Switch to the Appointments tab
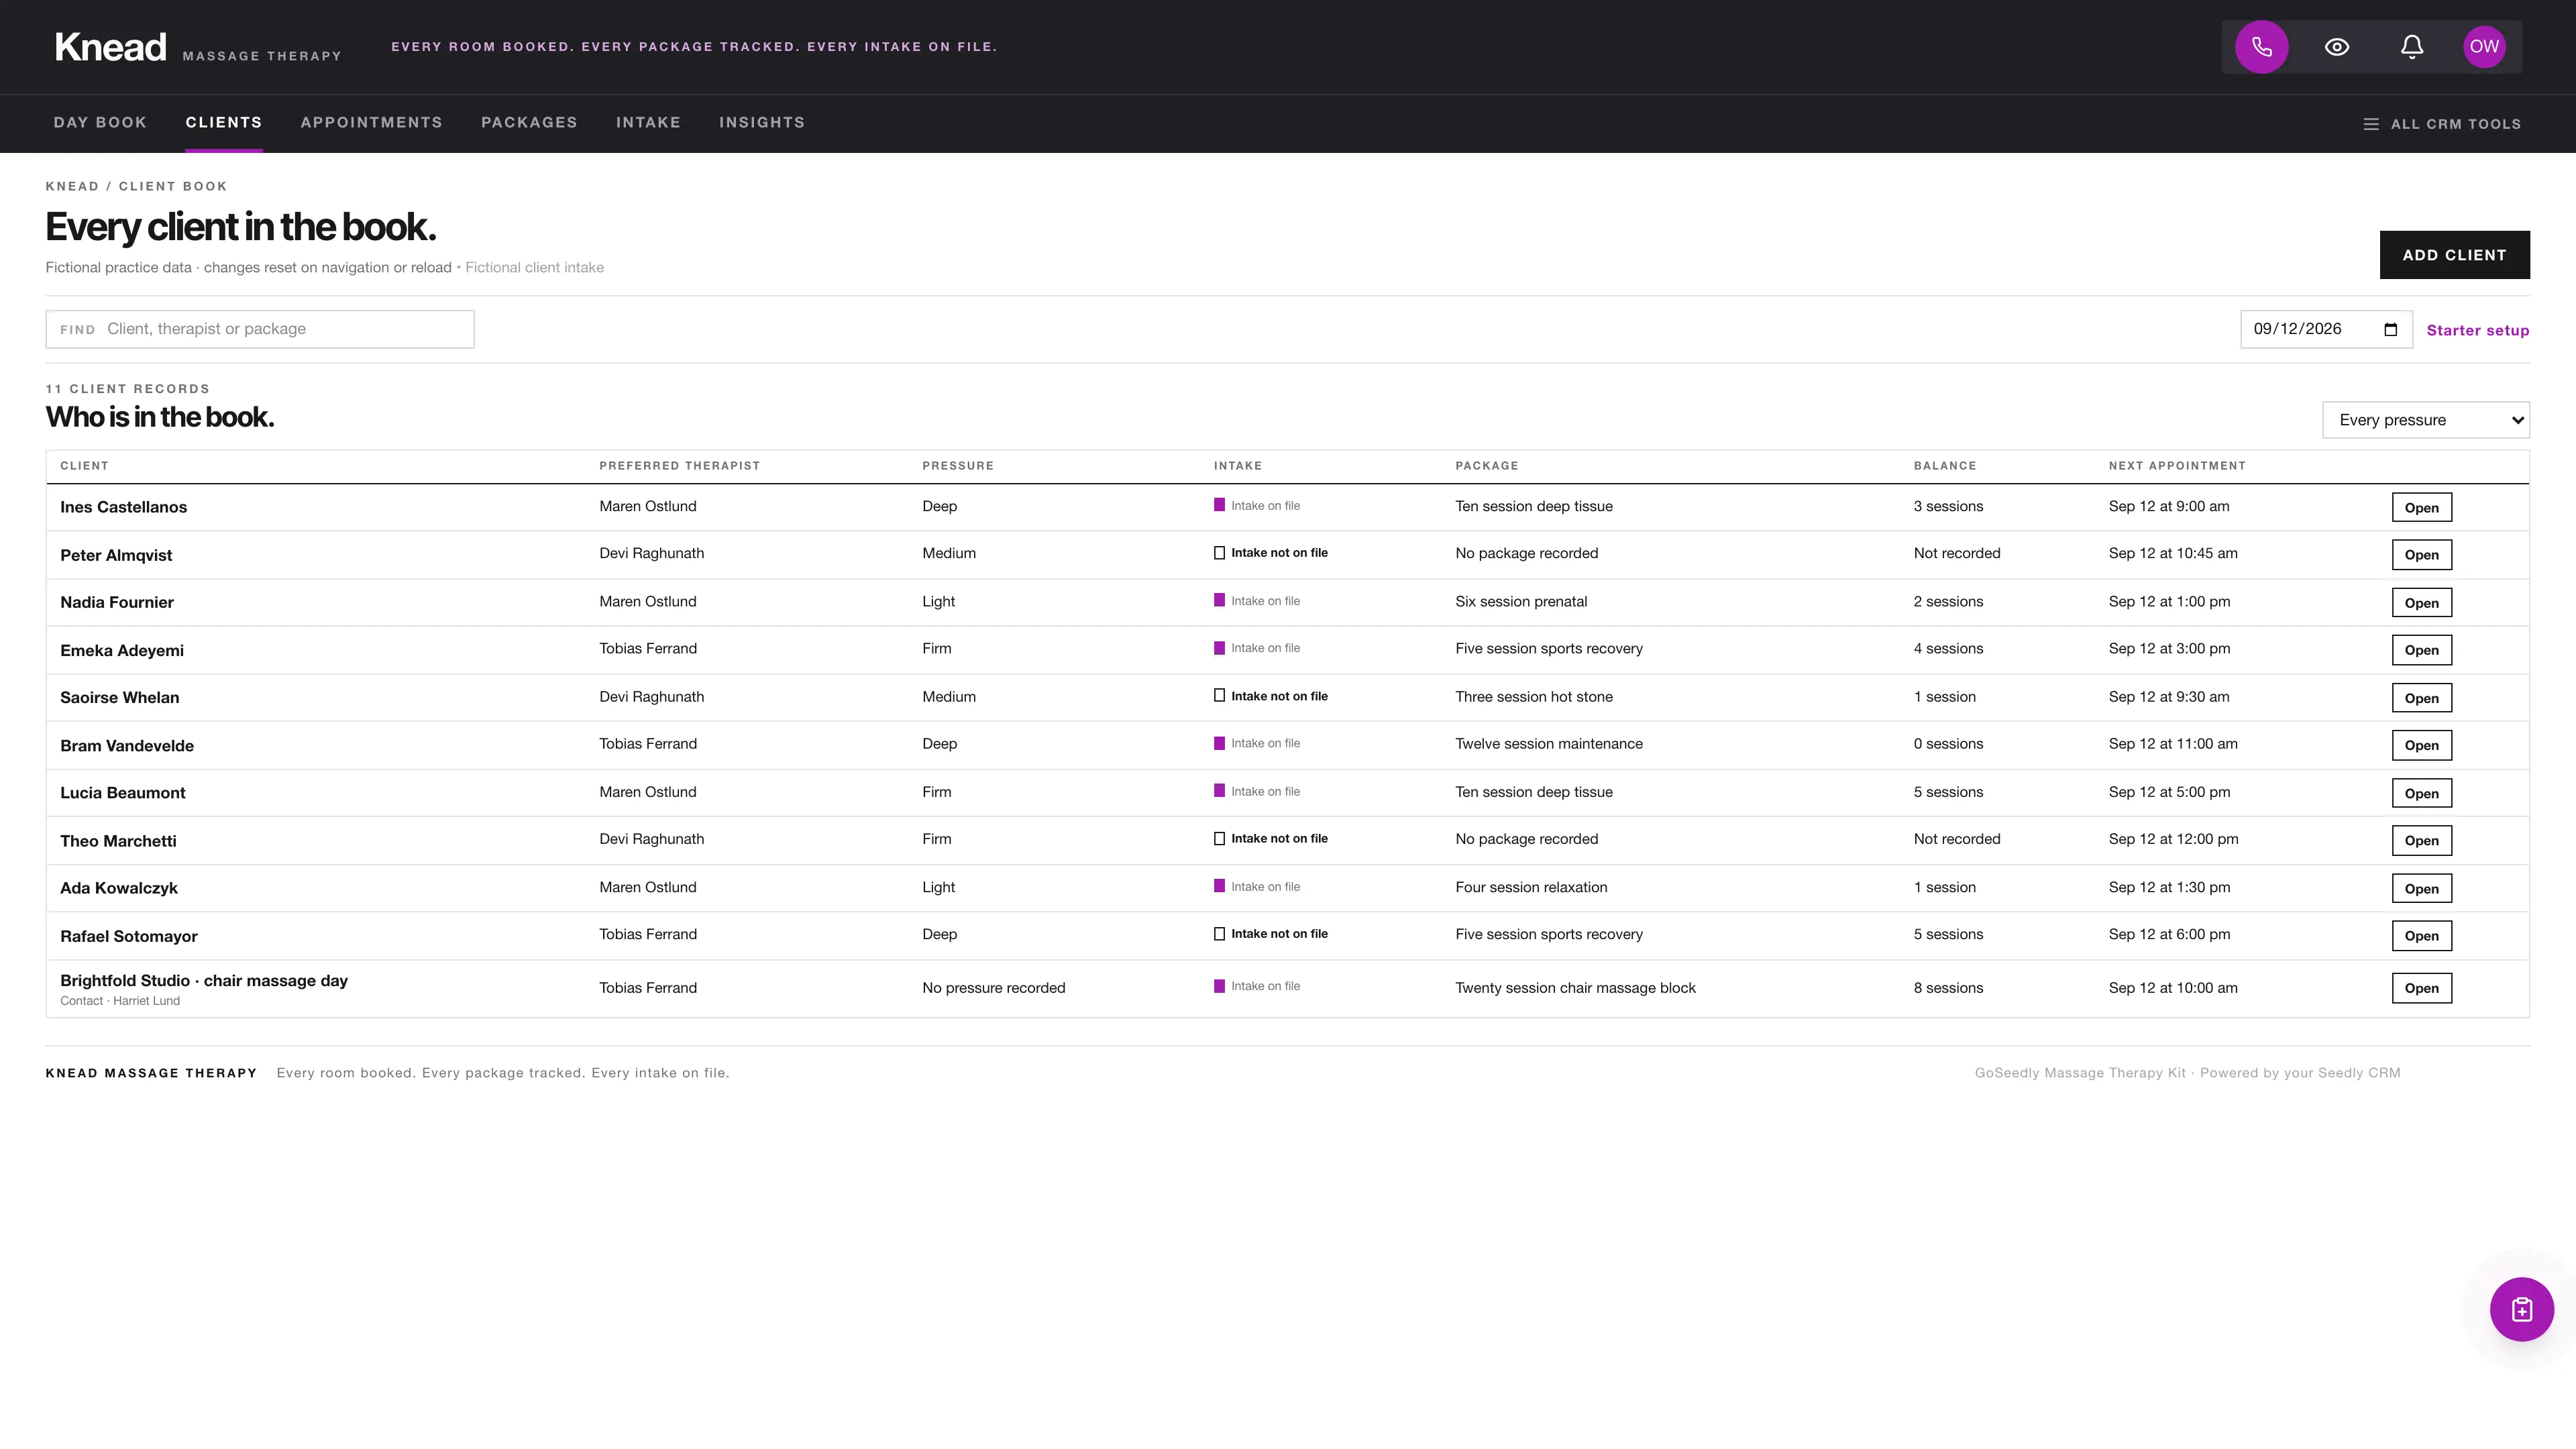Viewport: 2576px width, 1449px height. coord(371,122)
